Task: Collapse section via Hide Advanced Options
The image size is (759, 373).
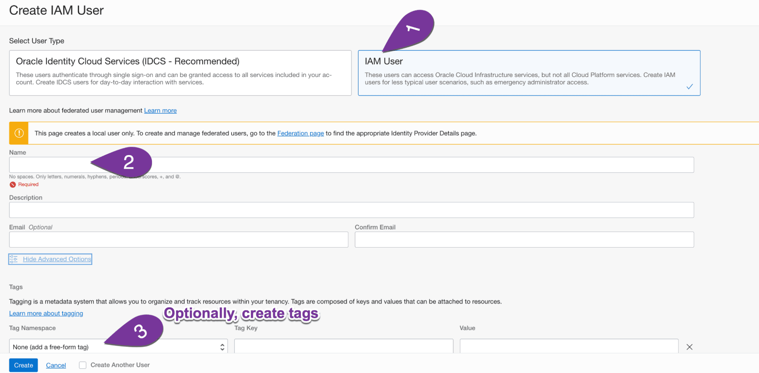Action: pyautogui.click(x=57, y=259)
